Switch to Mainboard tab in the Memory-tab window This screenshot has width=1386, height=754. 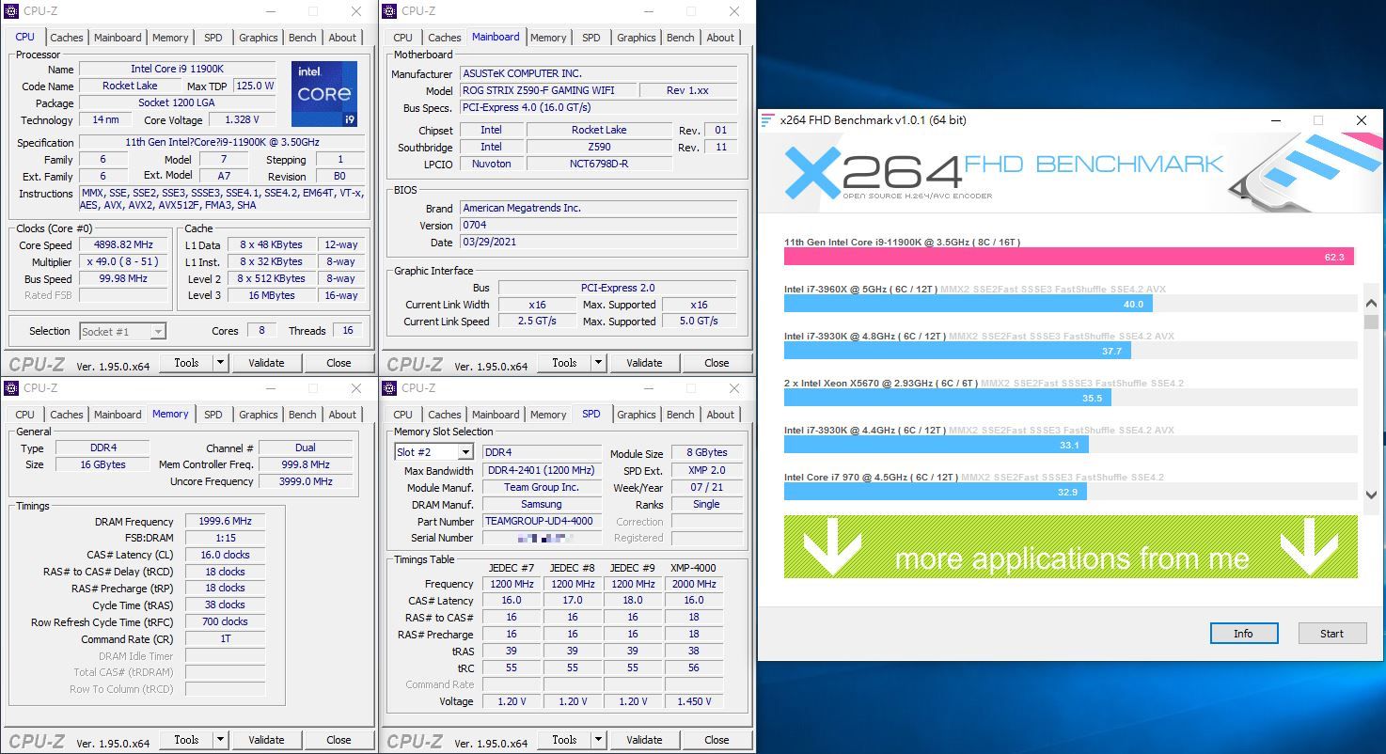click(118, 415)
